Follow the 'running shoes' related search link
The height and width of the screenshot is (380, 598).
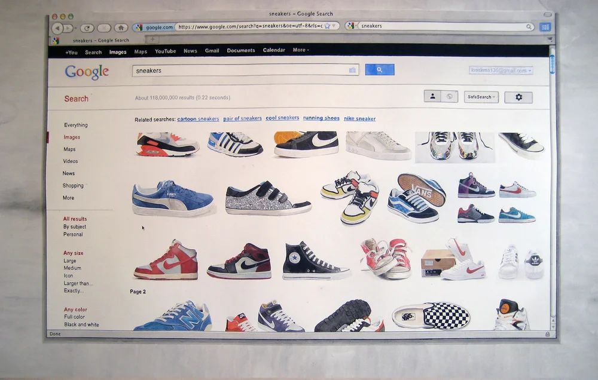click(321, 118)
